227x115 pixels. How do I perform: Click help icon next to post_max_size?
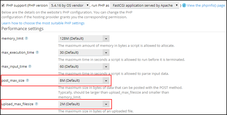(28, 80)
